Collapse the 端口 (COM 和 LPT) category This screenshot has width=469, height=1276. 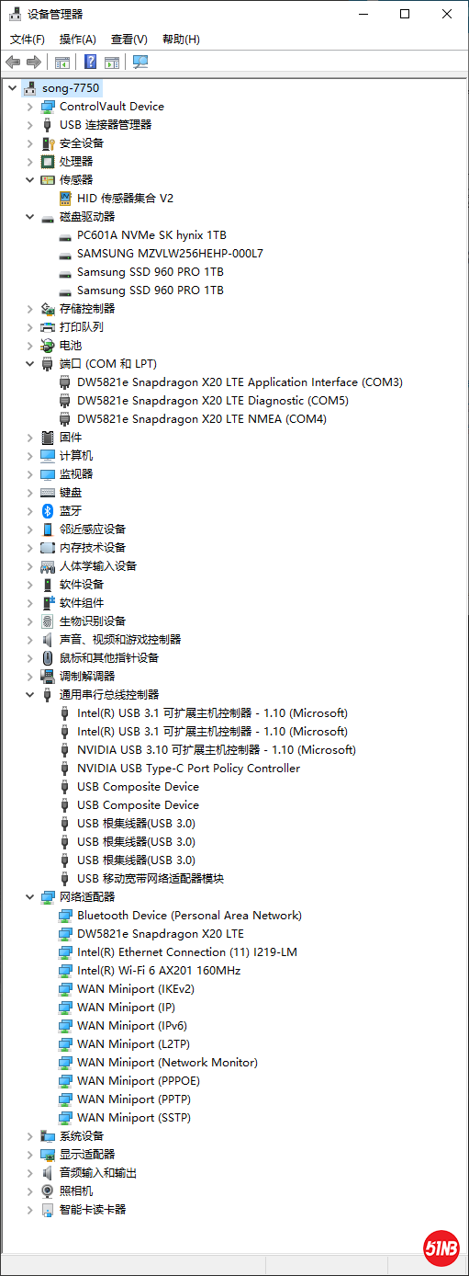point(29,364)
